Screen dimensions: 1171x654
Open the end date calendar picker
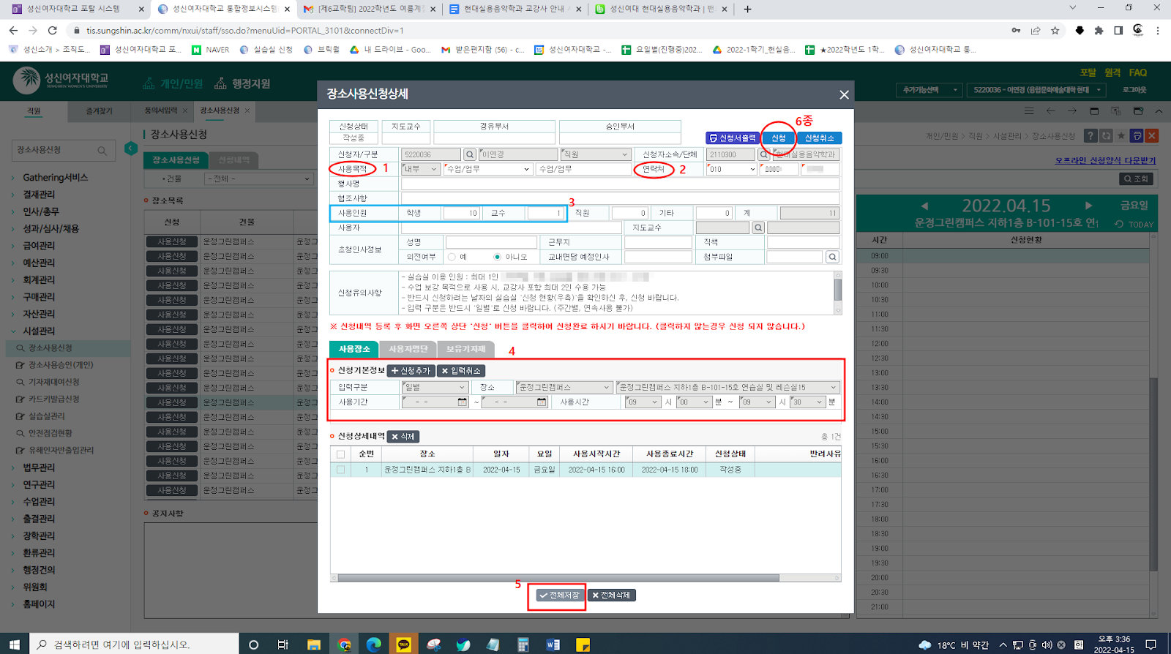tap(542, 402)
